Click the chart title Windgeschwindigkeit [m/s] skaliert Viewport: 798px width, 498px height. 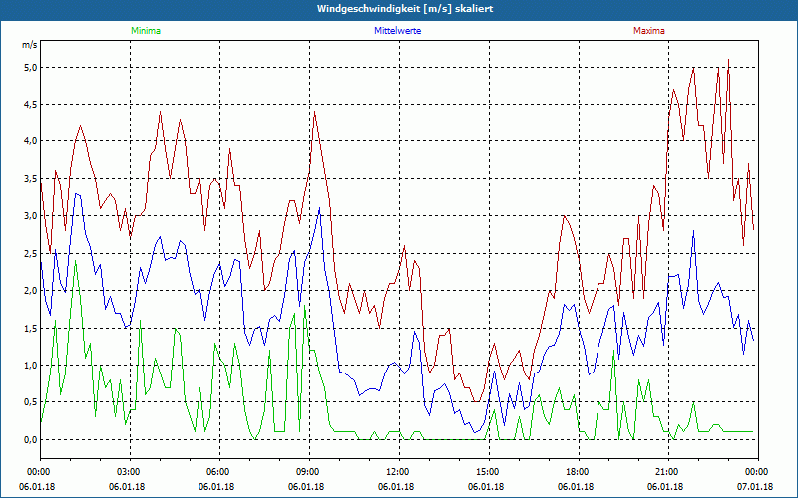point(405,9)
